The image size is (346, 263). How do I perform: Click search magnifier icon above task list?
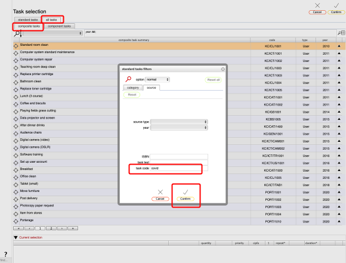[17, 33]
